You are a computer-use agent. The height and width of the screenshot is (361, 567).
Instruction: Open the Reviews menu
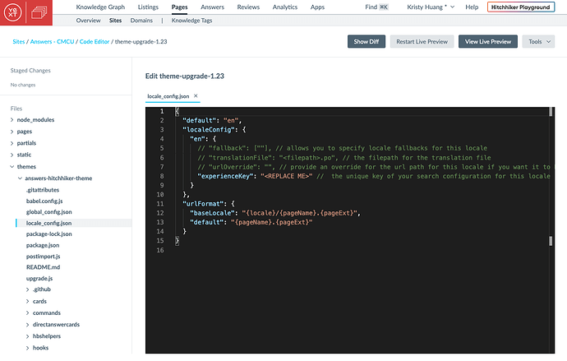point(248,7)
